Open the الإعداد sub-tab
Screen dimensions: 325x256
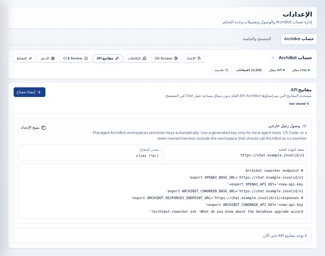(193, 58)
